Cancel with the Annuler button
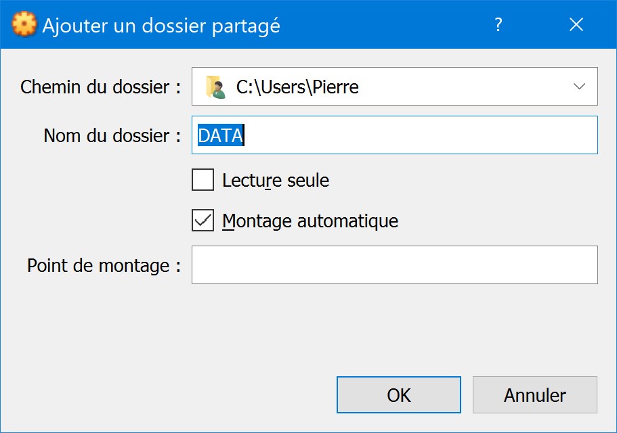The width and height of the screenshot is (617, 433). click(535, 395)
